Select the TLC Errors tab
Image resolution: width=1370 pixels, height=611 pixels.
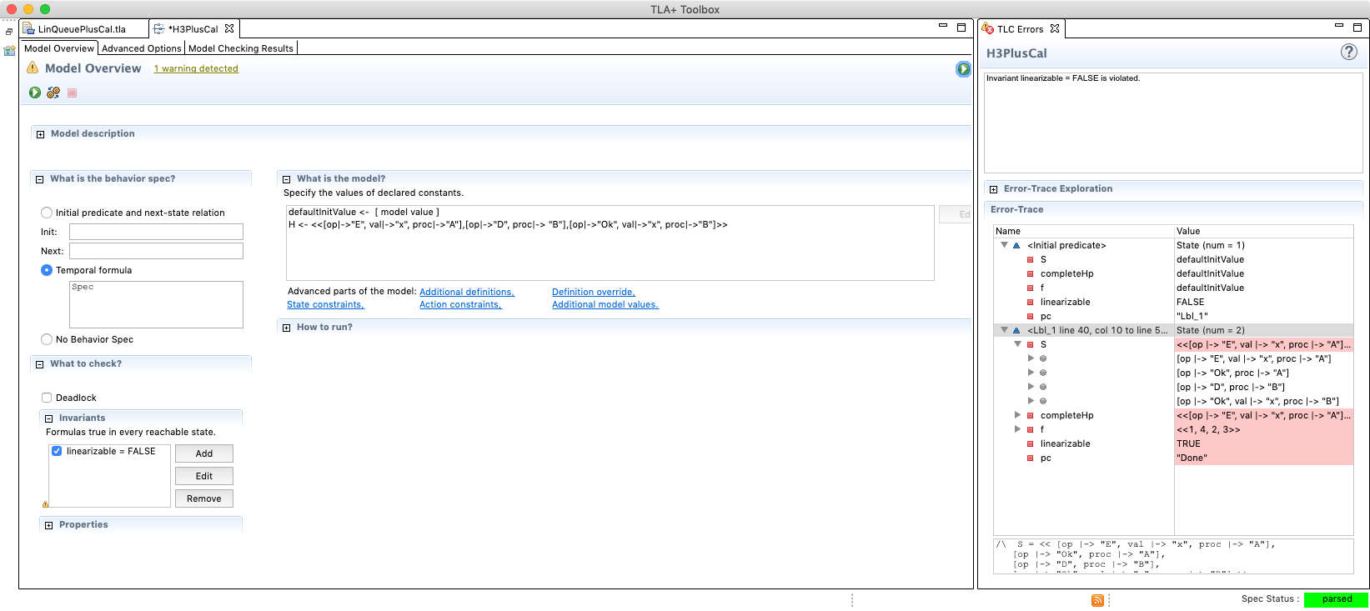pyautogui.click(x=1020, y=29)
